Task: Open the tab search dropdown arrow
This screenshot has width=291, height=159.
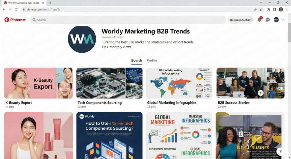Action: coord(261,3)
